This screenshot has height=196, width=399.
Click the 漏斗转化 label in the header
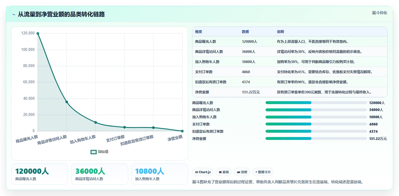point(379,13)
